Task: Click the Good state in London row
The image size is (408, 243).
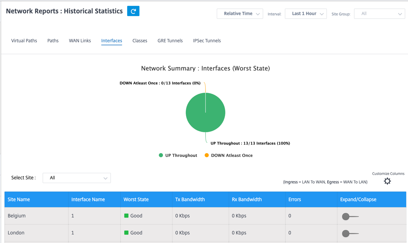Action: 133,232
